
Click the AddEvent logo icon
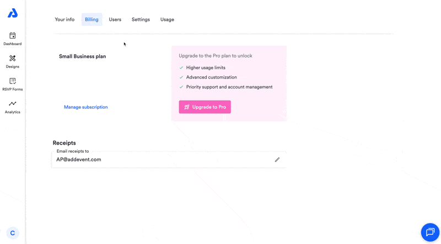(13, 13)
